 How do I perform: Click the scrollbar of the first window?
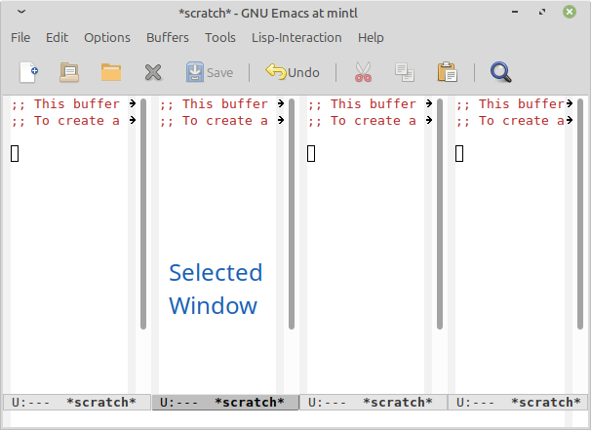click(x=142, y=215)
